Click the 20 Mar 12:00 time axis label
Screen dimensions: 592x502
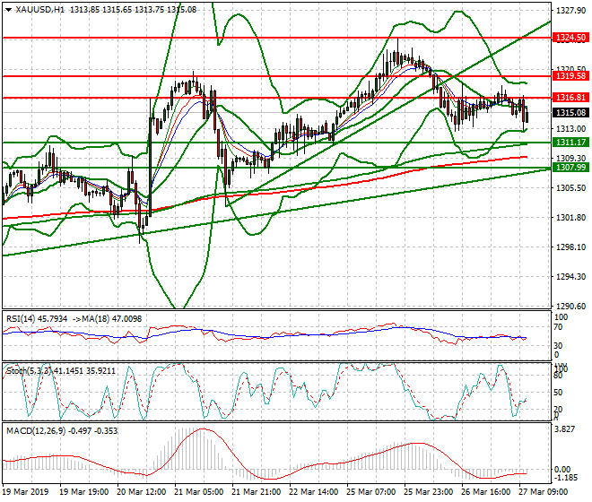click(x=141, y=492)
